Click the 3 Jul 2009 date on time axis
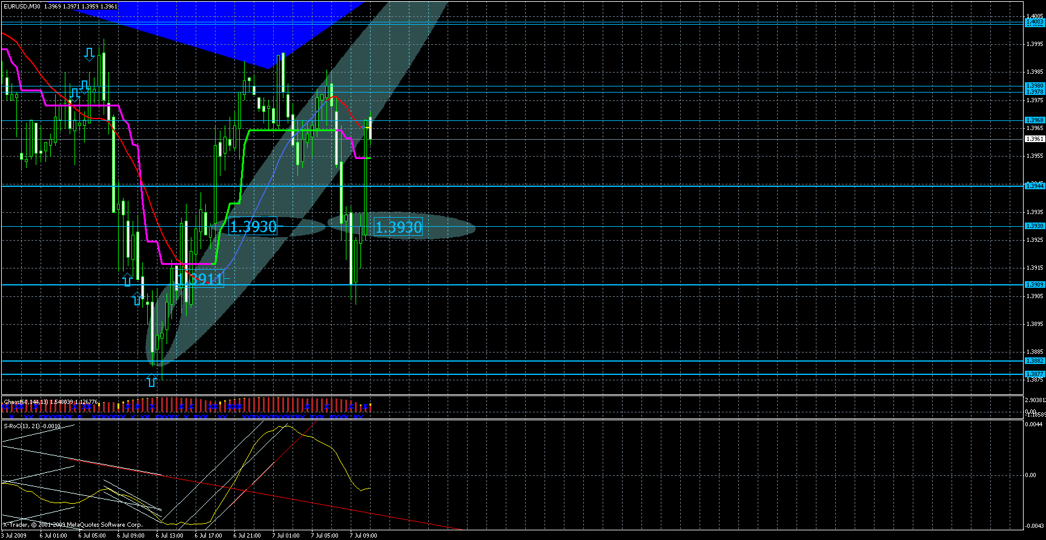 [x=14, y=535]
